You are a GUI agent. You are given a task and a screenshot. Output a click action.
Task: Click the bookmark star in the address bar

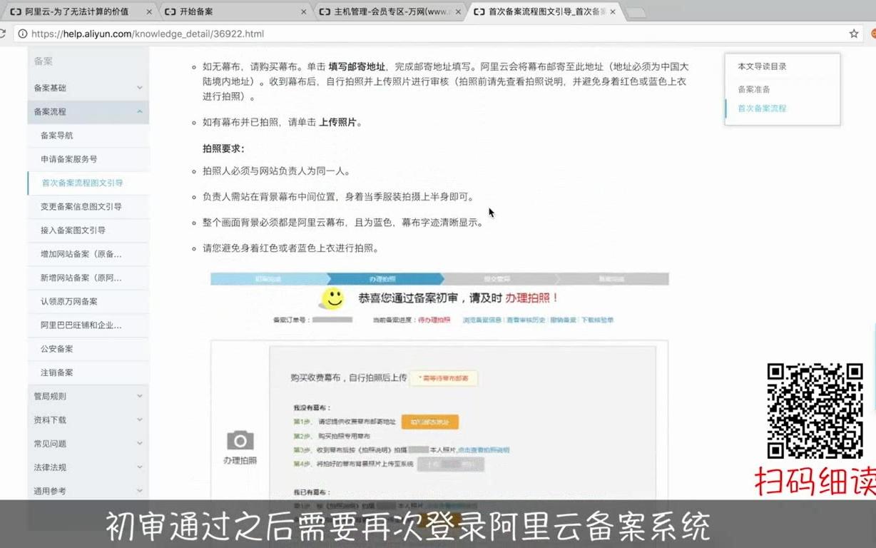point(853,33)
